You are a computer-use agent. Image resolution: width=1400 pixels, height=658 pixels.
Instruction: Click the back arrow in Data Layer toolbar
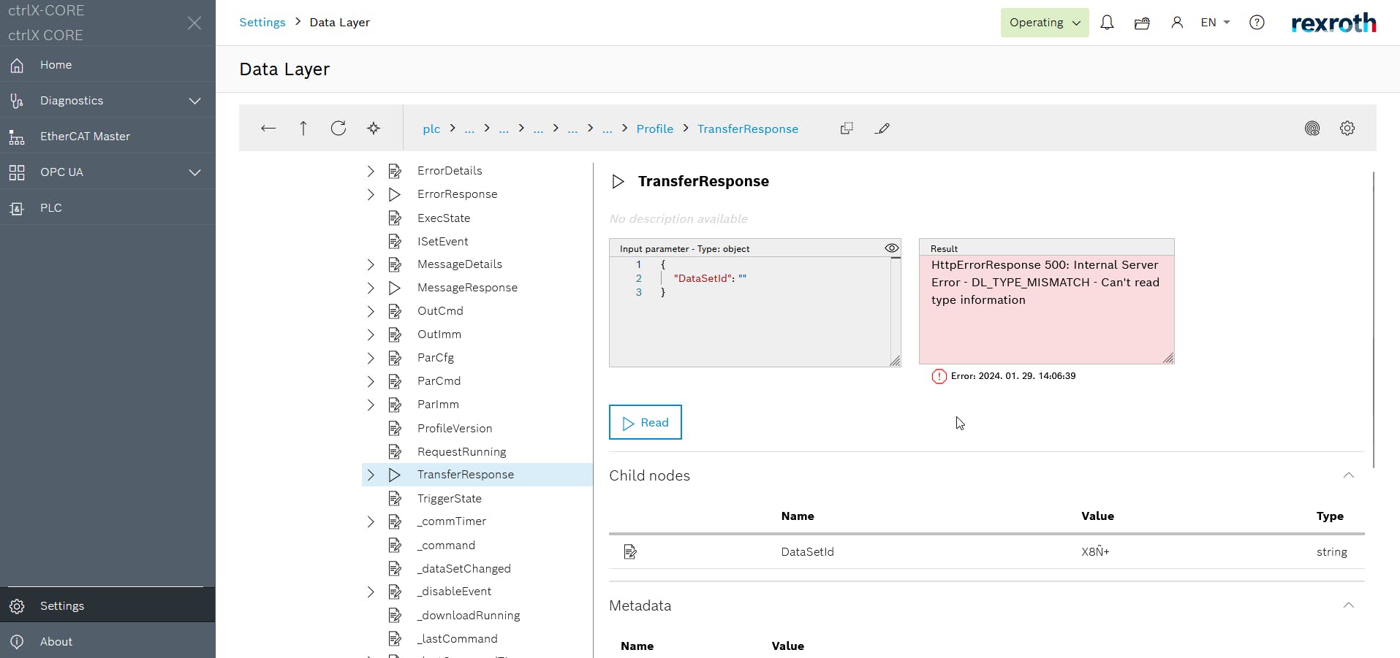coord(268,129)
